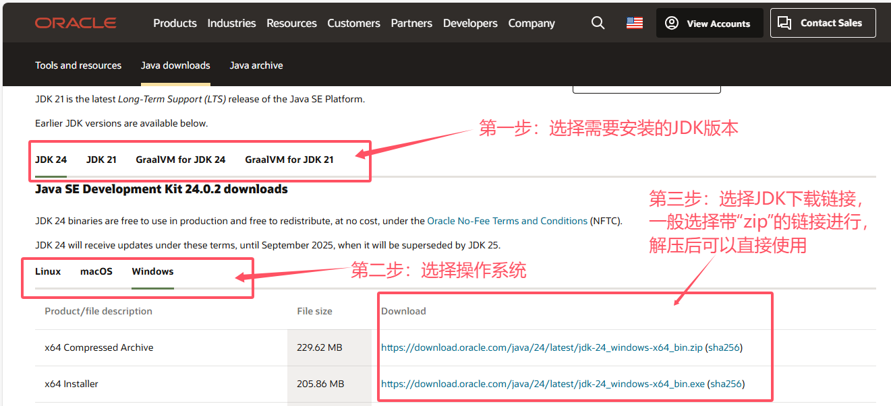891x406 pixels.
Task: Select the Windows operating system tab
Action: pos(152,271)
